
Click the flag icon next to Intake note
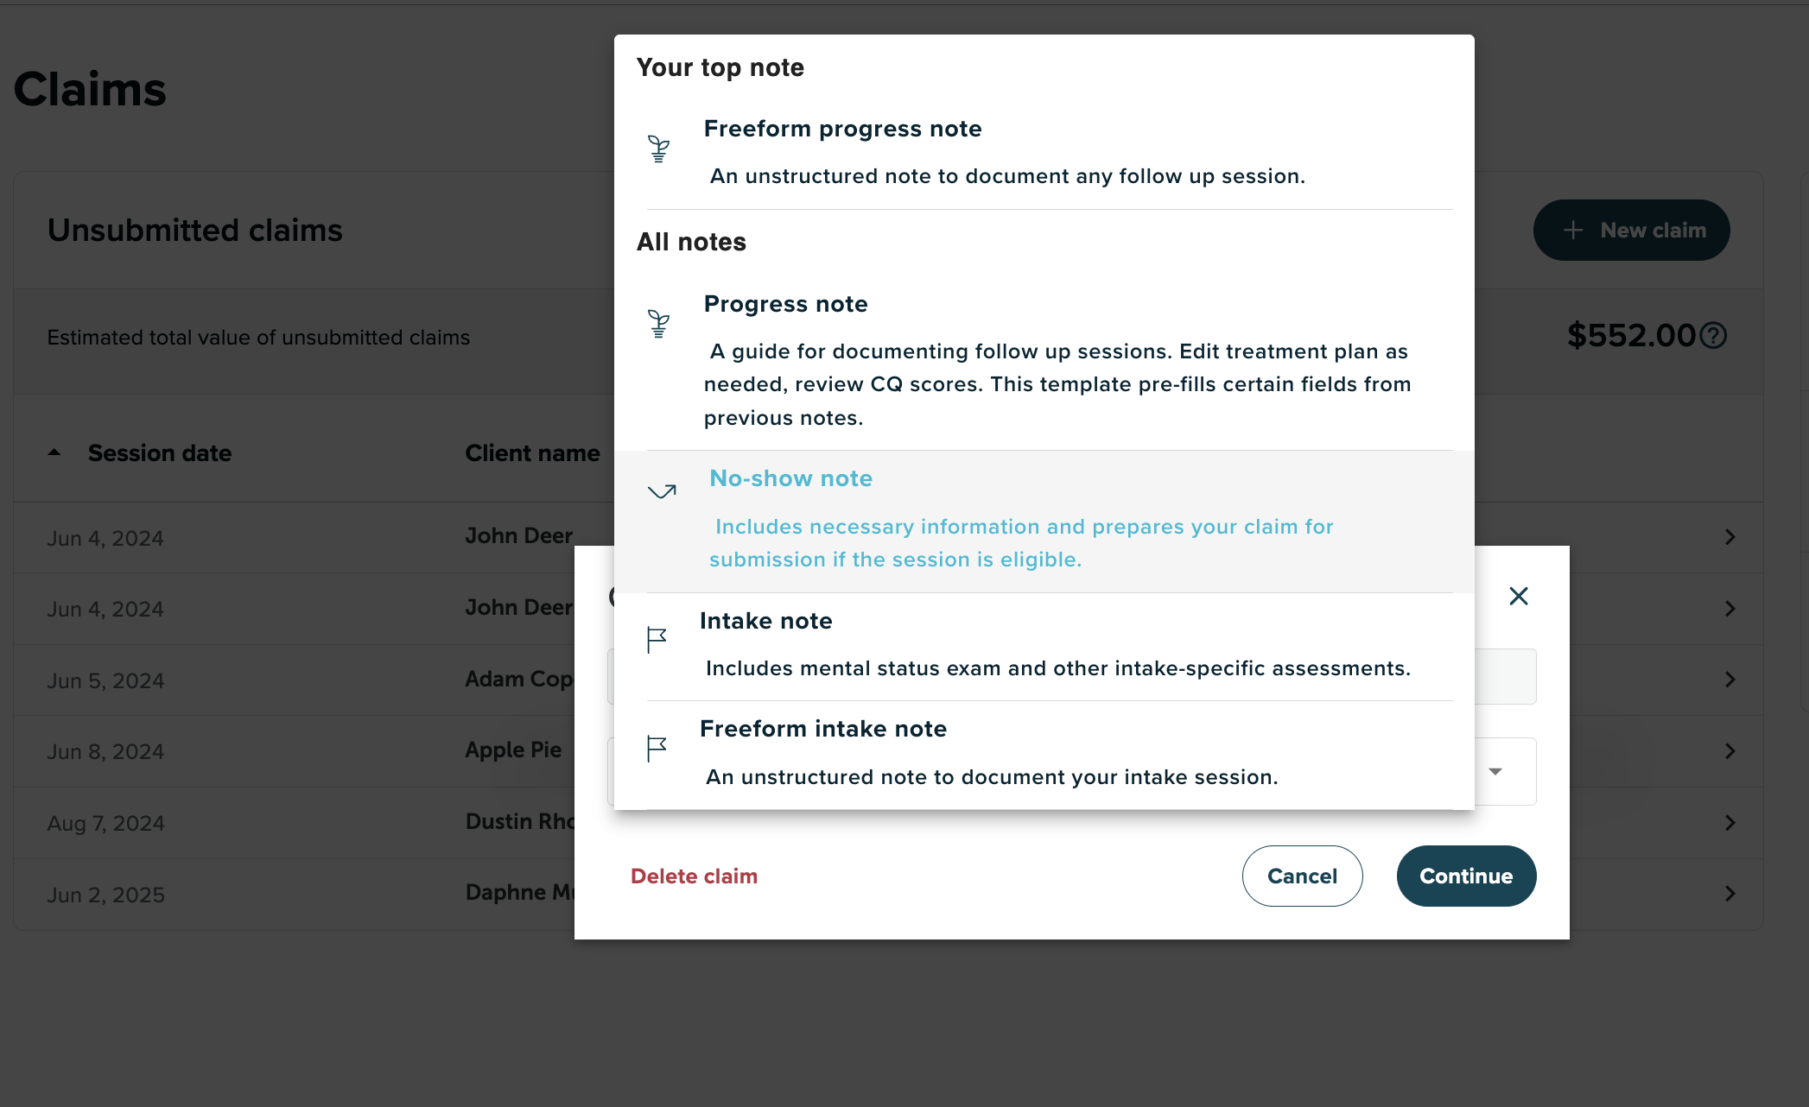point(657,640)
